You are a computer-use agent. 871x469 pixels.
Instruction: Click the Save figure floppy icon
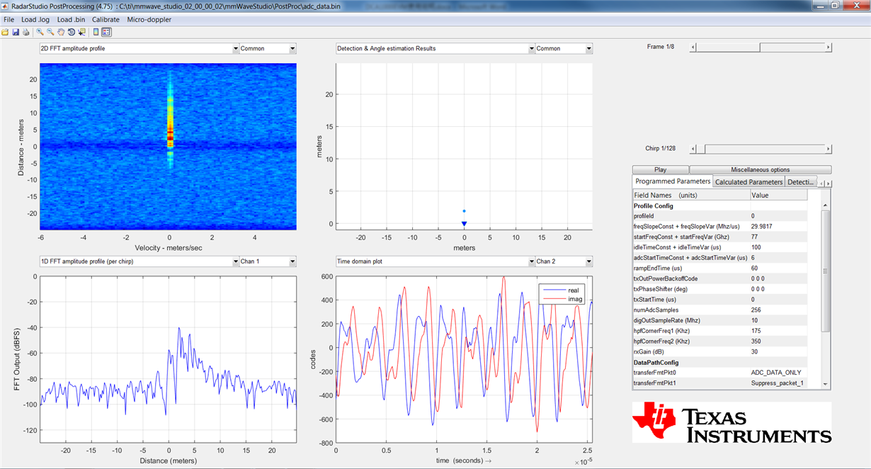16,32
